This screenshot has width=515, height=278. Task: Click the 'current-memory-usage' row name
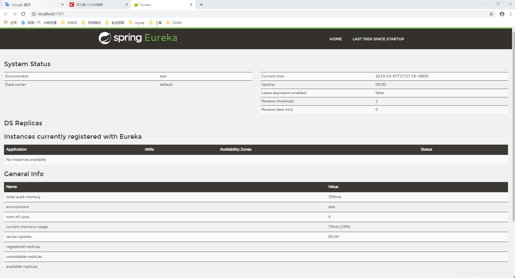pyautogui.click(x=27, y=227)
